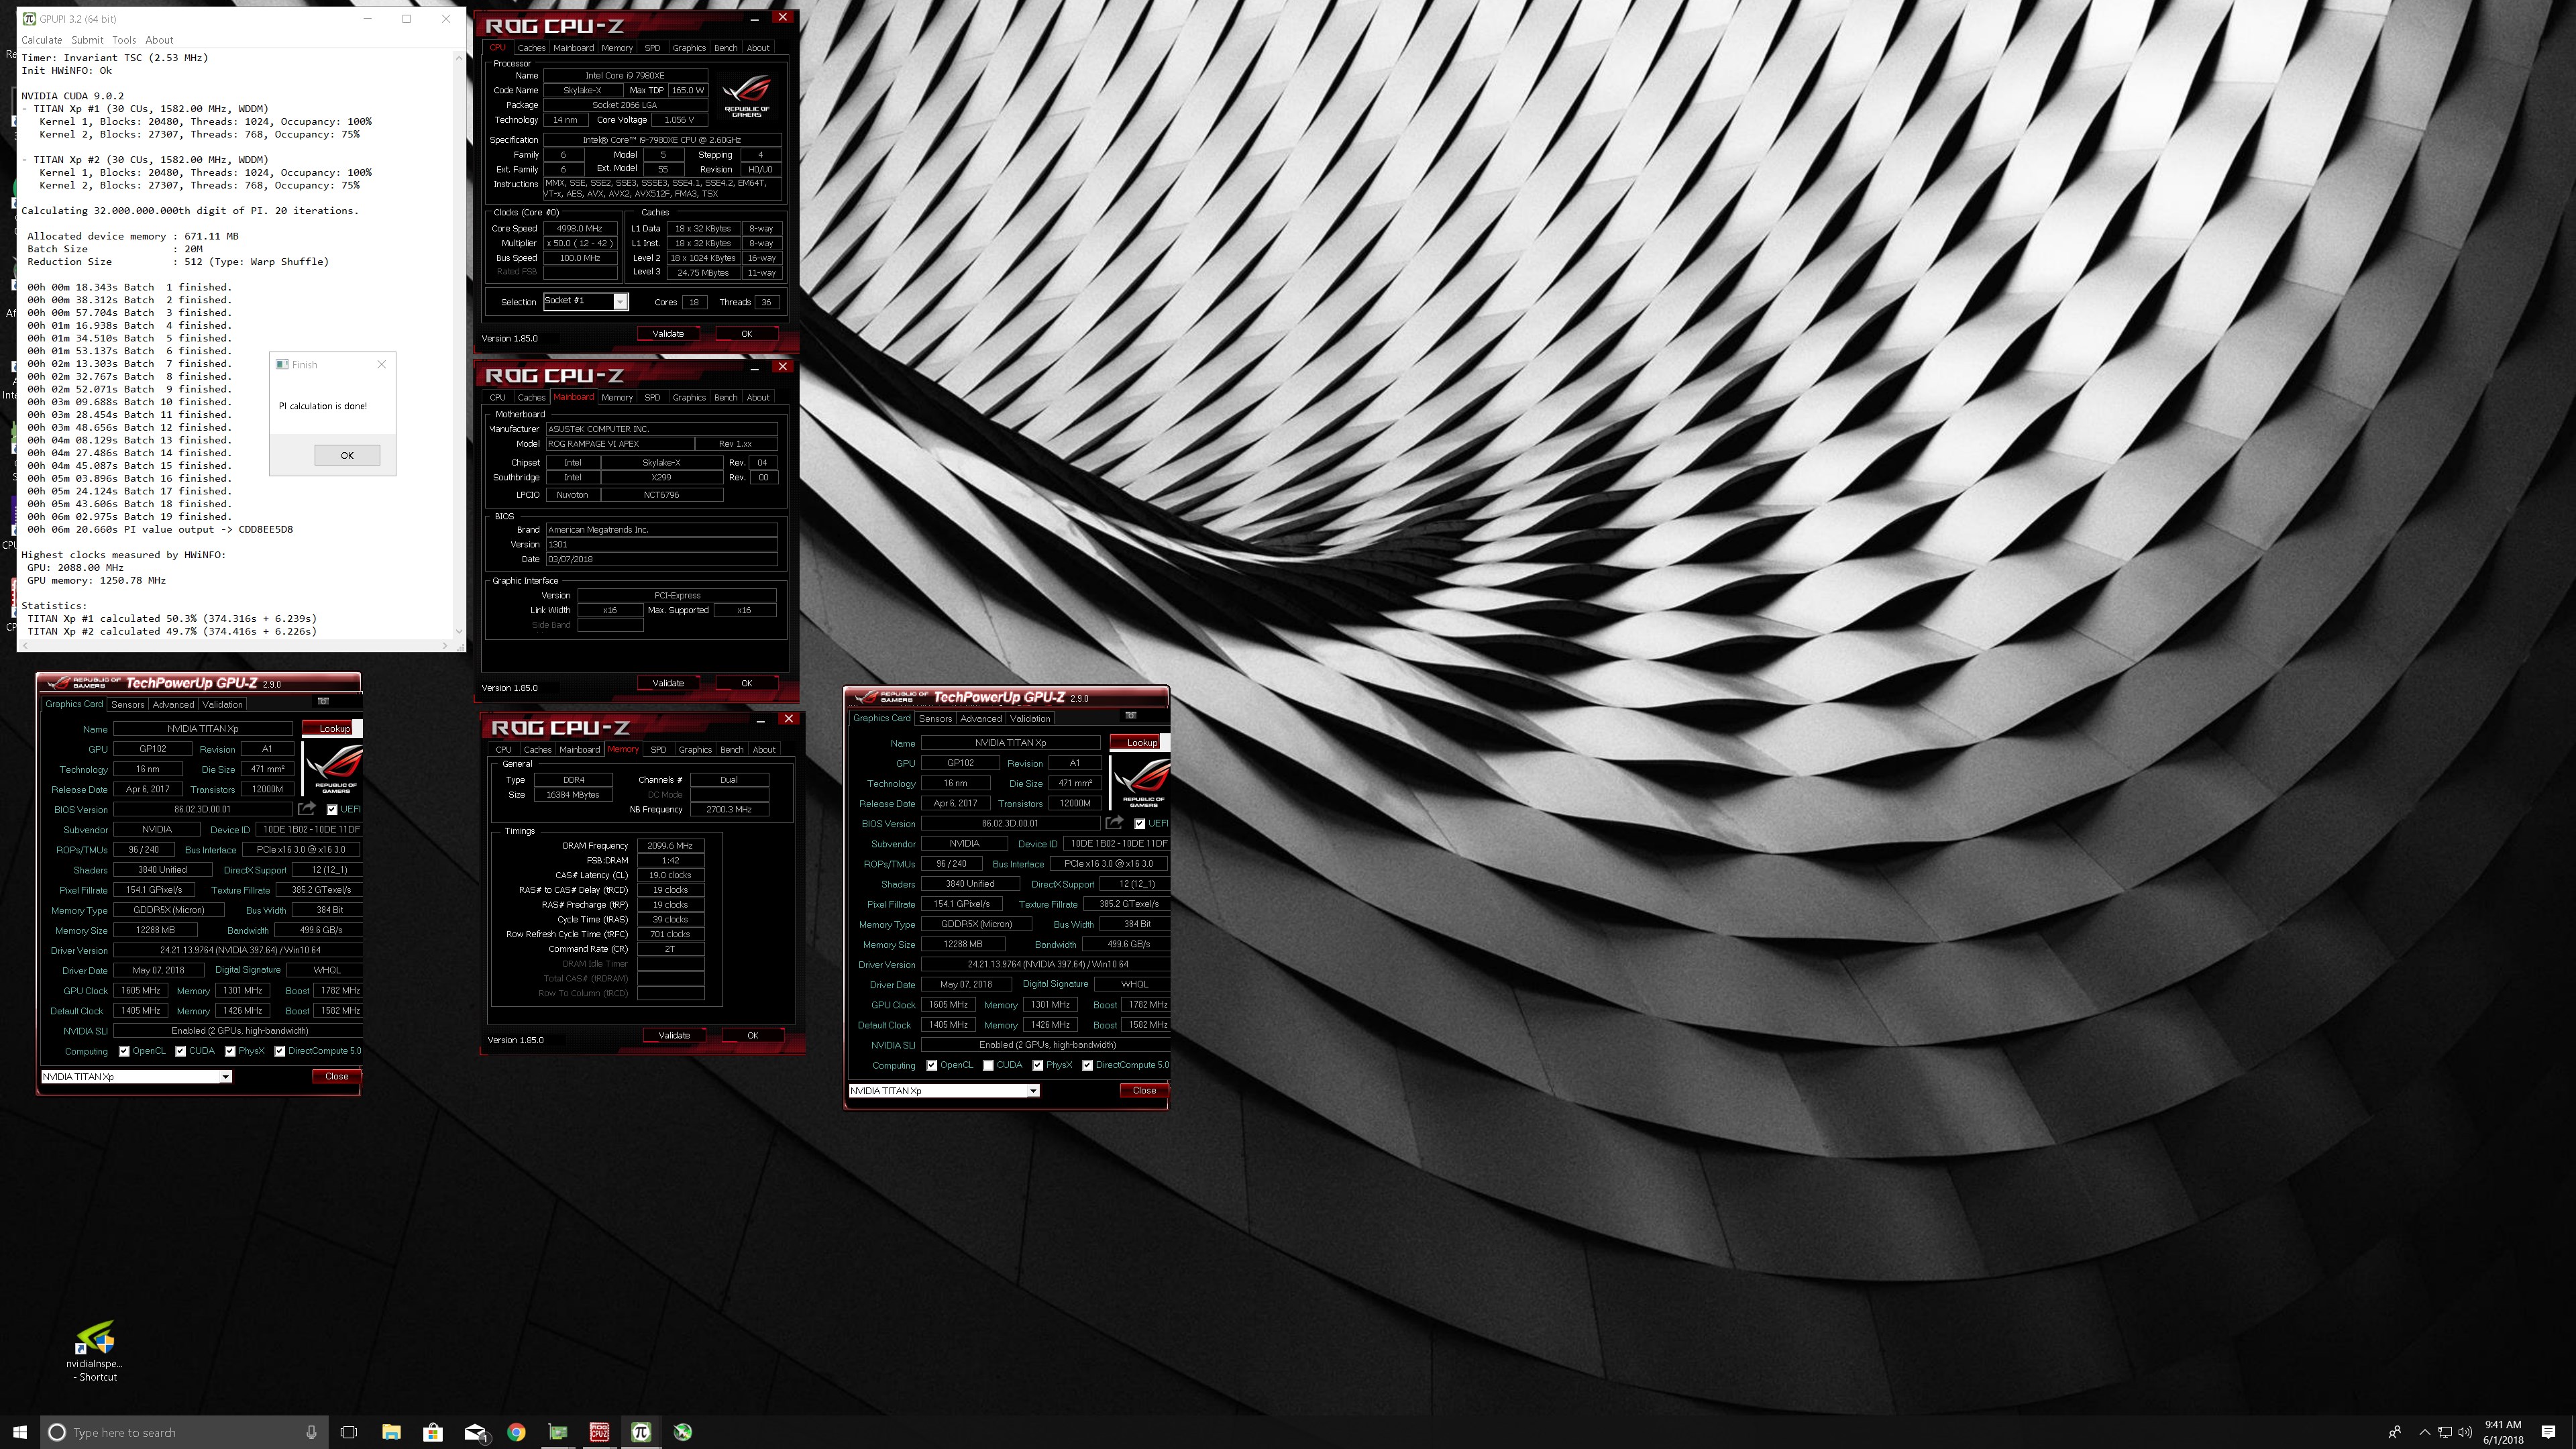
Task: Toggle PhysX checkbox in right GPU-Z
Action: click(x=1038, y=1065)
